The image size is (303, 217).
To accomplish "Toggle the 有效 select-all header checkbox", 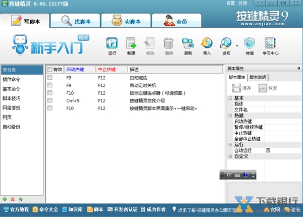I will coord(50,69).
